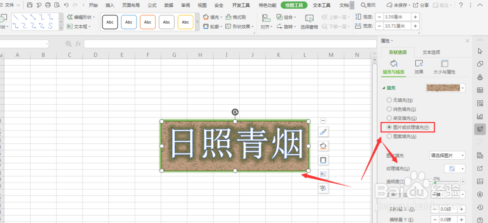
Task: Select the No Fill (无填充) radio button
Action: [x=389, y=100]
